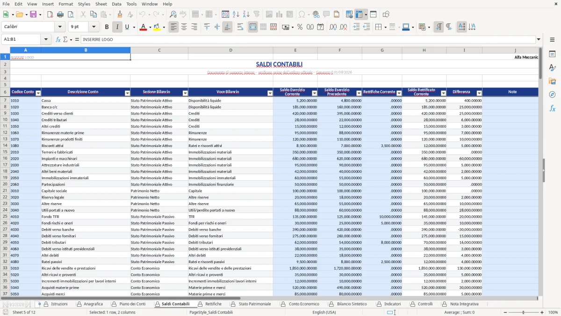Click the zoom out minus button
Image resolution: width=561 pixels, height=316 pixels.
(504, 312)
